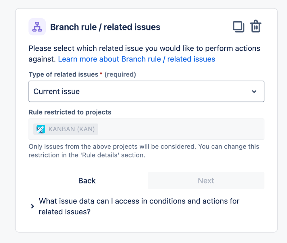
Task: Click the "Only issues from the above projects" note
Action: (144, 151)
